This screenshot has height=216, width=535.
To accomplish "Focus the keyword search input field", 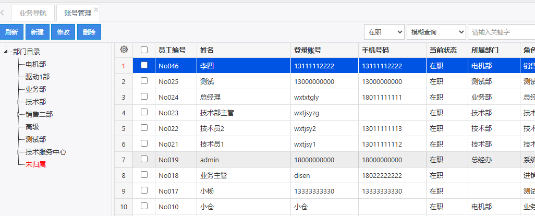I will (501, 32).
